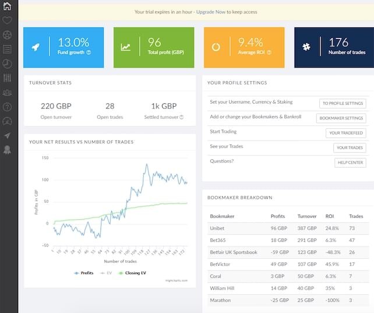
Task: Click the -100% ROI cell for Marathon
Action: [x=332, y=300]
